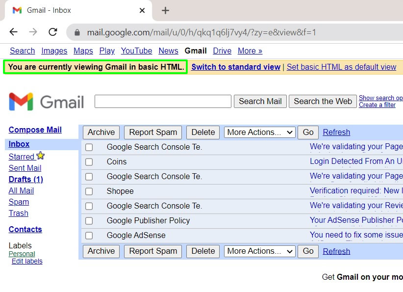Screen dimensions: 403x292
Task: Click Show search options link
Action: [x=381, y=98]
